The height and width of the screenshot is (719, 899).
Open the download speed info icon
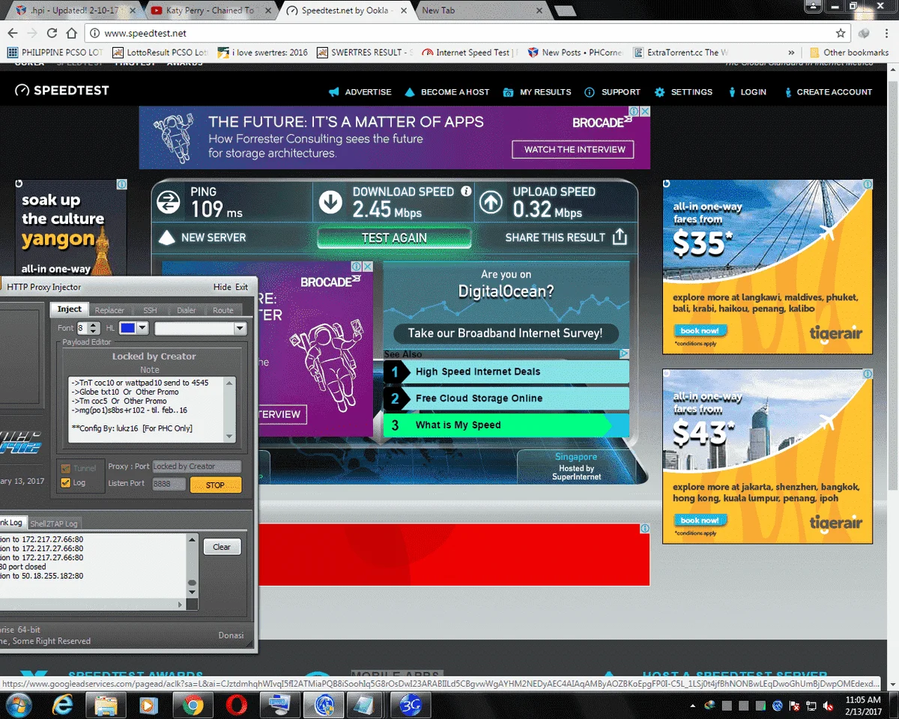tap(466, 191)
